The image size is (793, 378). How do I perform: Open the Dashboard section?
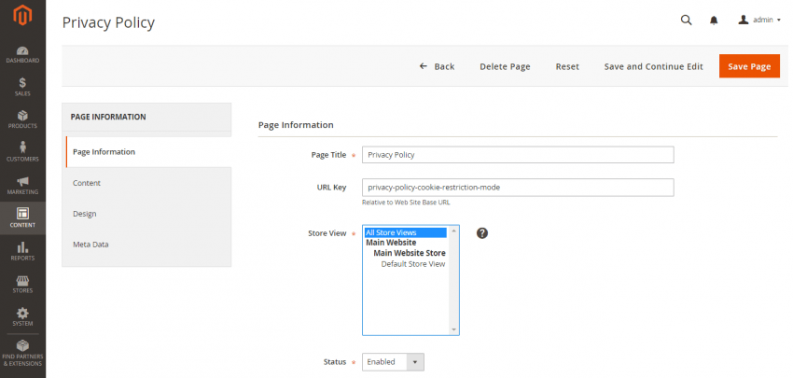point(22,55)
